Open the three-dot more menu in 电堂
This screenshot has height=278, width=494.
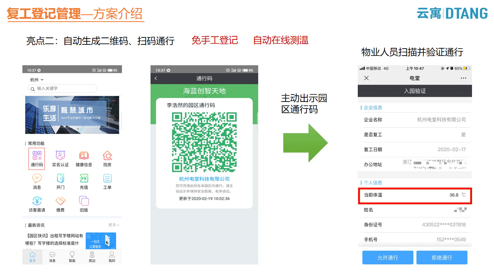(x=463, y=78)
